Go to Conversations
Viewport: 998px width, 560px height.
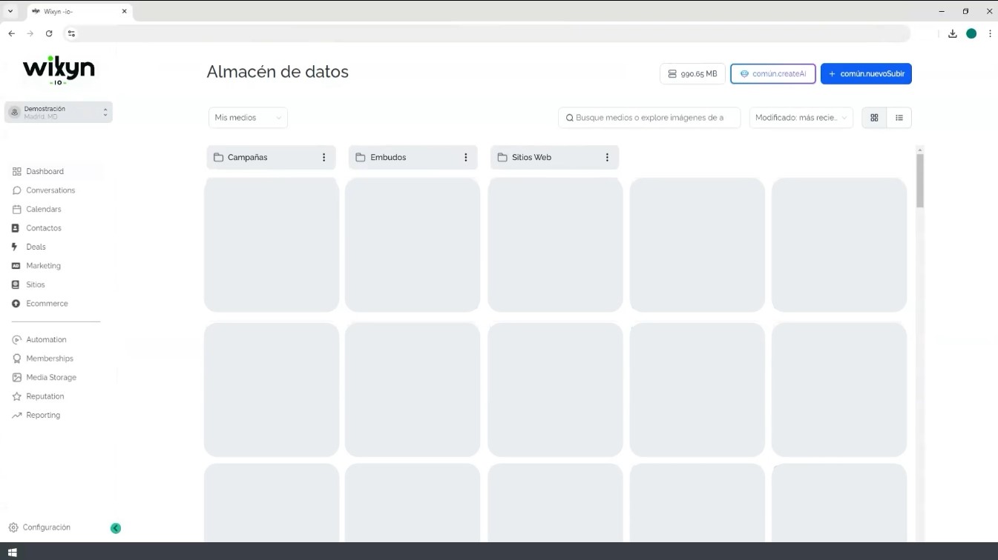click(x=50, y=190)
